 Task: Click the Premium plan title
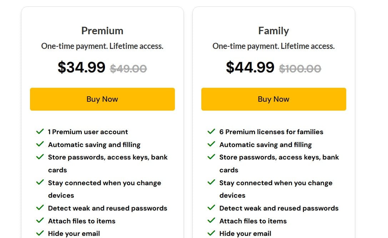coord(102,31)
